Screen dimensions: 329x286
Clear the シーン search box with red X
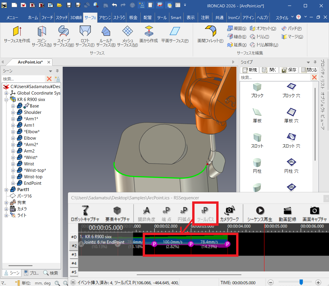49,79
